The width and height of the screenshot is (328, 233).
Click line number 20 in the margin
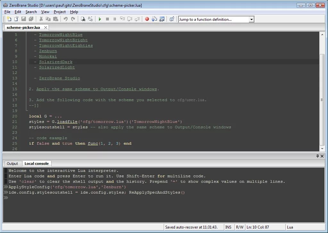(15, 116)
